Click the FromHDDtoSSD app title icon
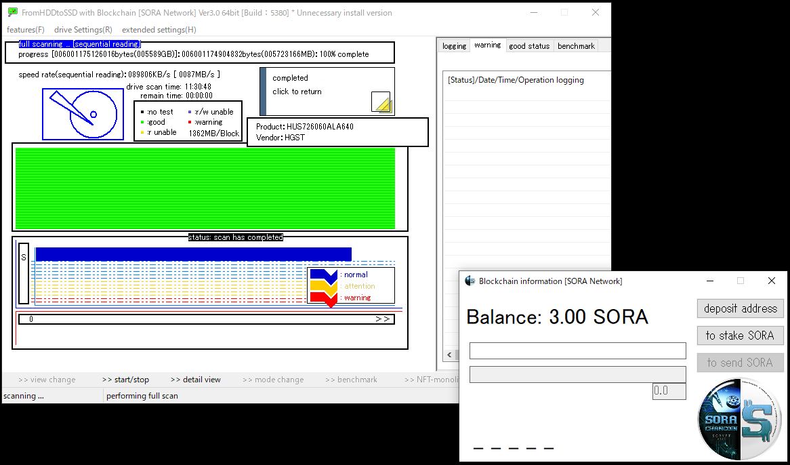 pos(13,13)
